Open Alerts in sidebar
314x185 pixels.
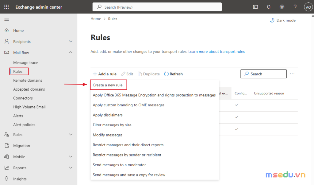pos(18,116)
